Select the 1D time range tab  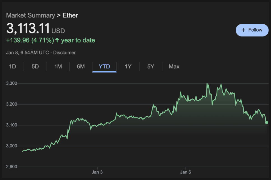(x=13, y=66)
